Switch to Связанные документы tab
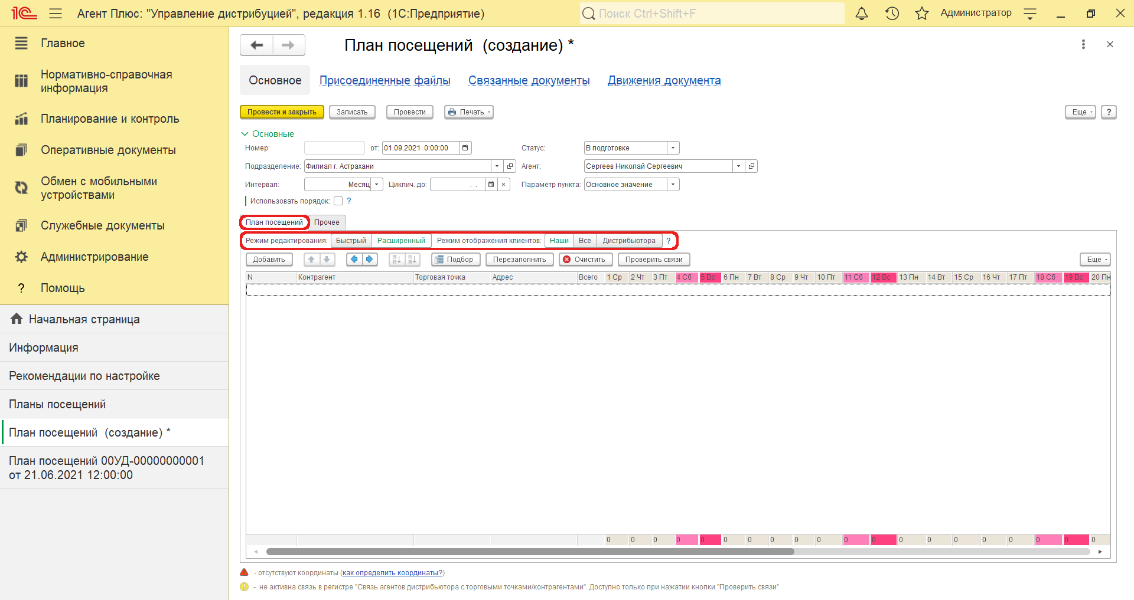This screenshot has width=1134, height=600. pos(529,80)
